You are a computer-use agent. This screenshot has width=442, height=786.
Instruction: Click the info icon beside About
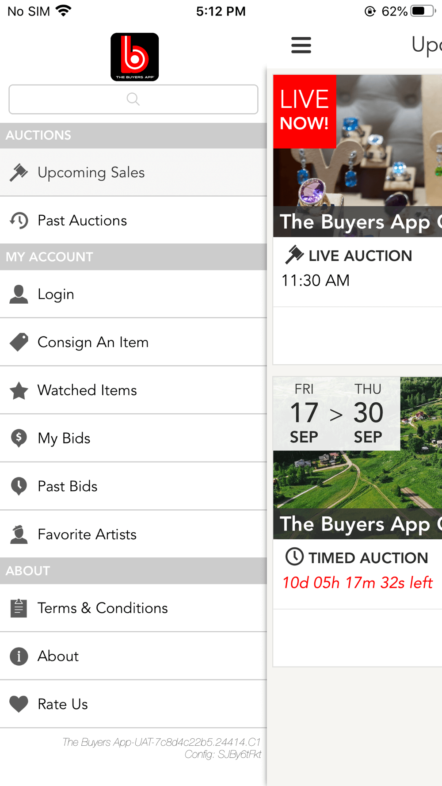click(19, 656)
